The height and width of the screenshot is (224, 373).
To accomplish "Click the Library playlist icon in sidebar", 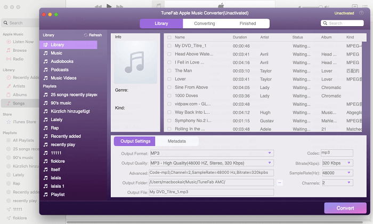I will [x=45, y=44].
